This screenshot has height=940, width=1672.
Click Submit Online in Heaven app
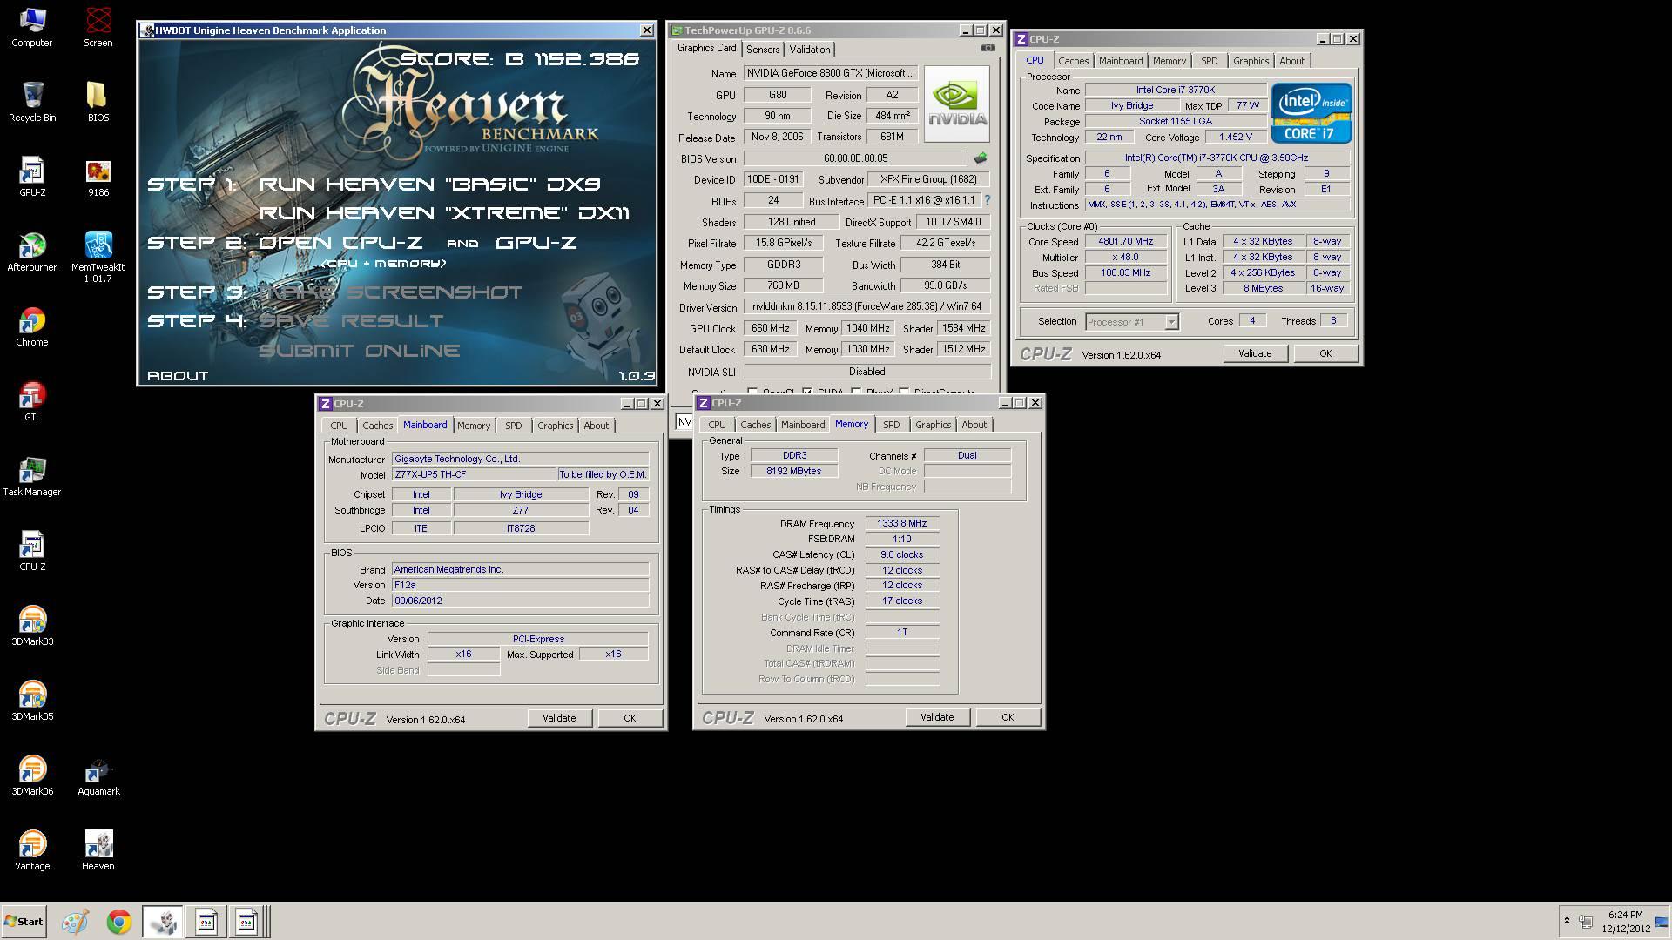pyautogui.click(x=359, y=351)
